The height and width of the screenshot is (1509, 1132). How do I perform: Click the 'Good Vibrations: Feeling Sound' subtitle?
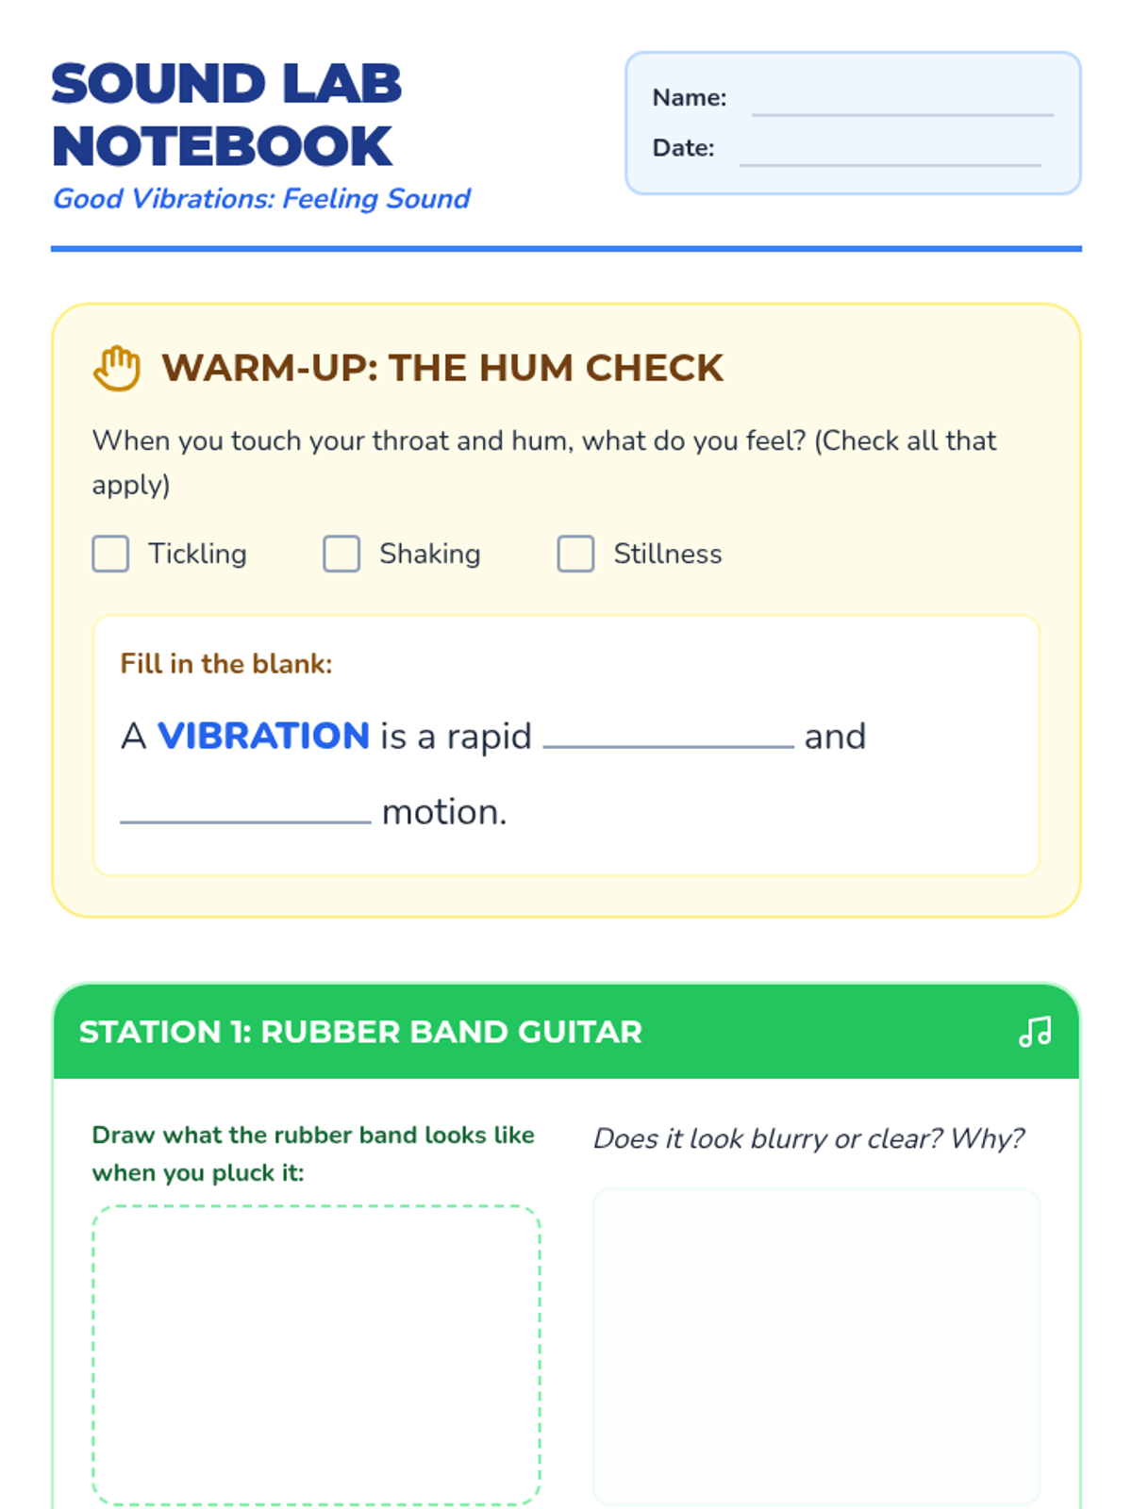pyautogui.click(x=261, y=199)
